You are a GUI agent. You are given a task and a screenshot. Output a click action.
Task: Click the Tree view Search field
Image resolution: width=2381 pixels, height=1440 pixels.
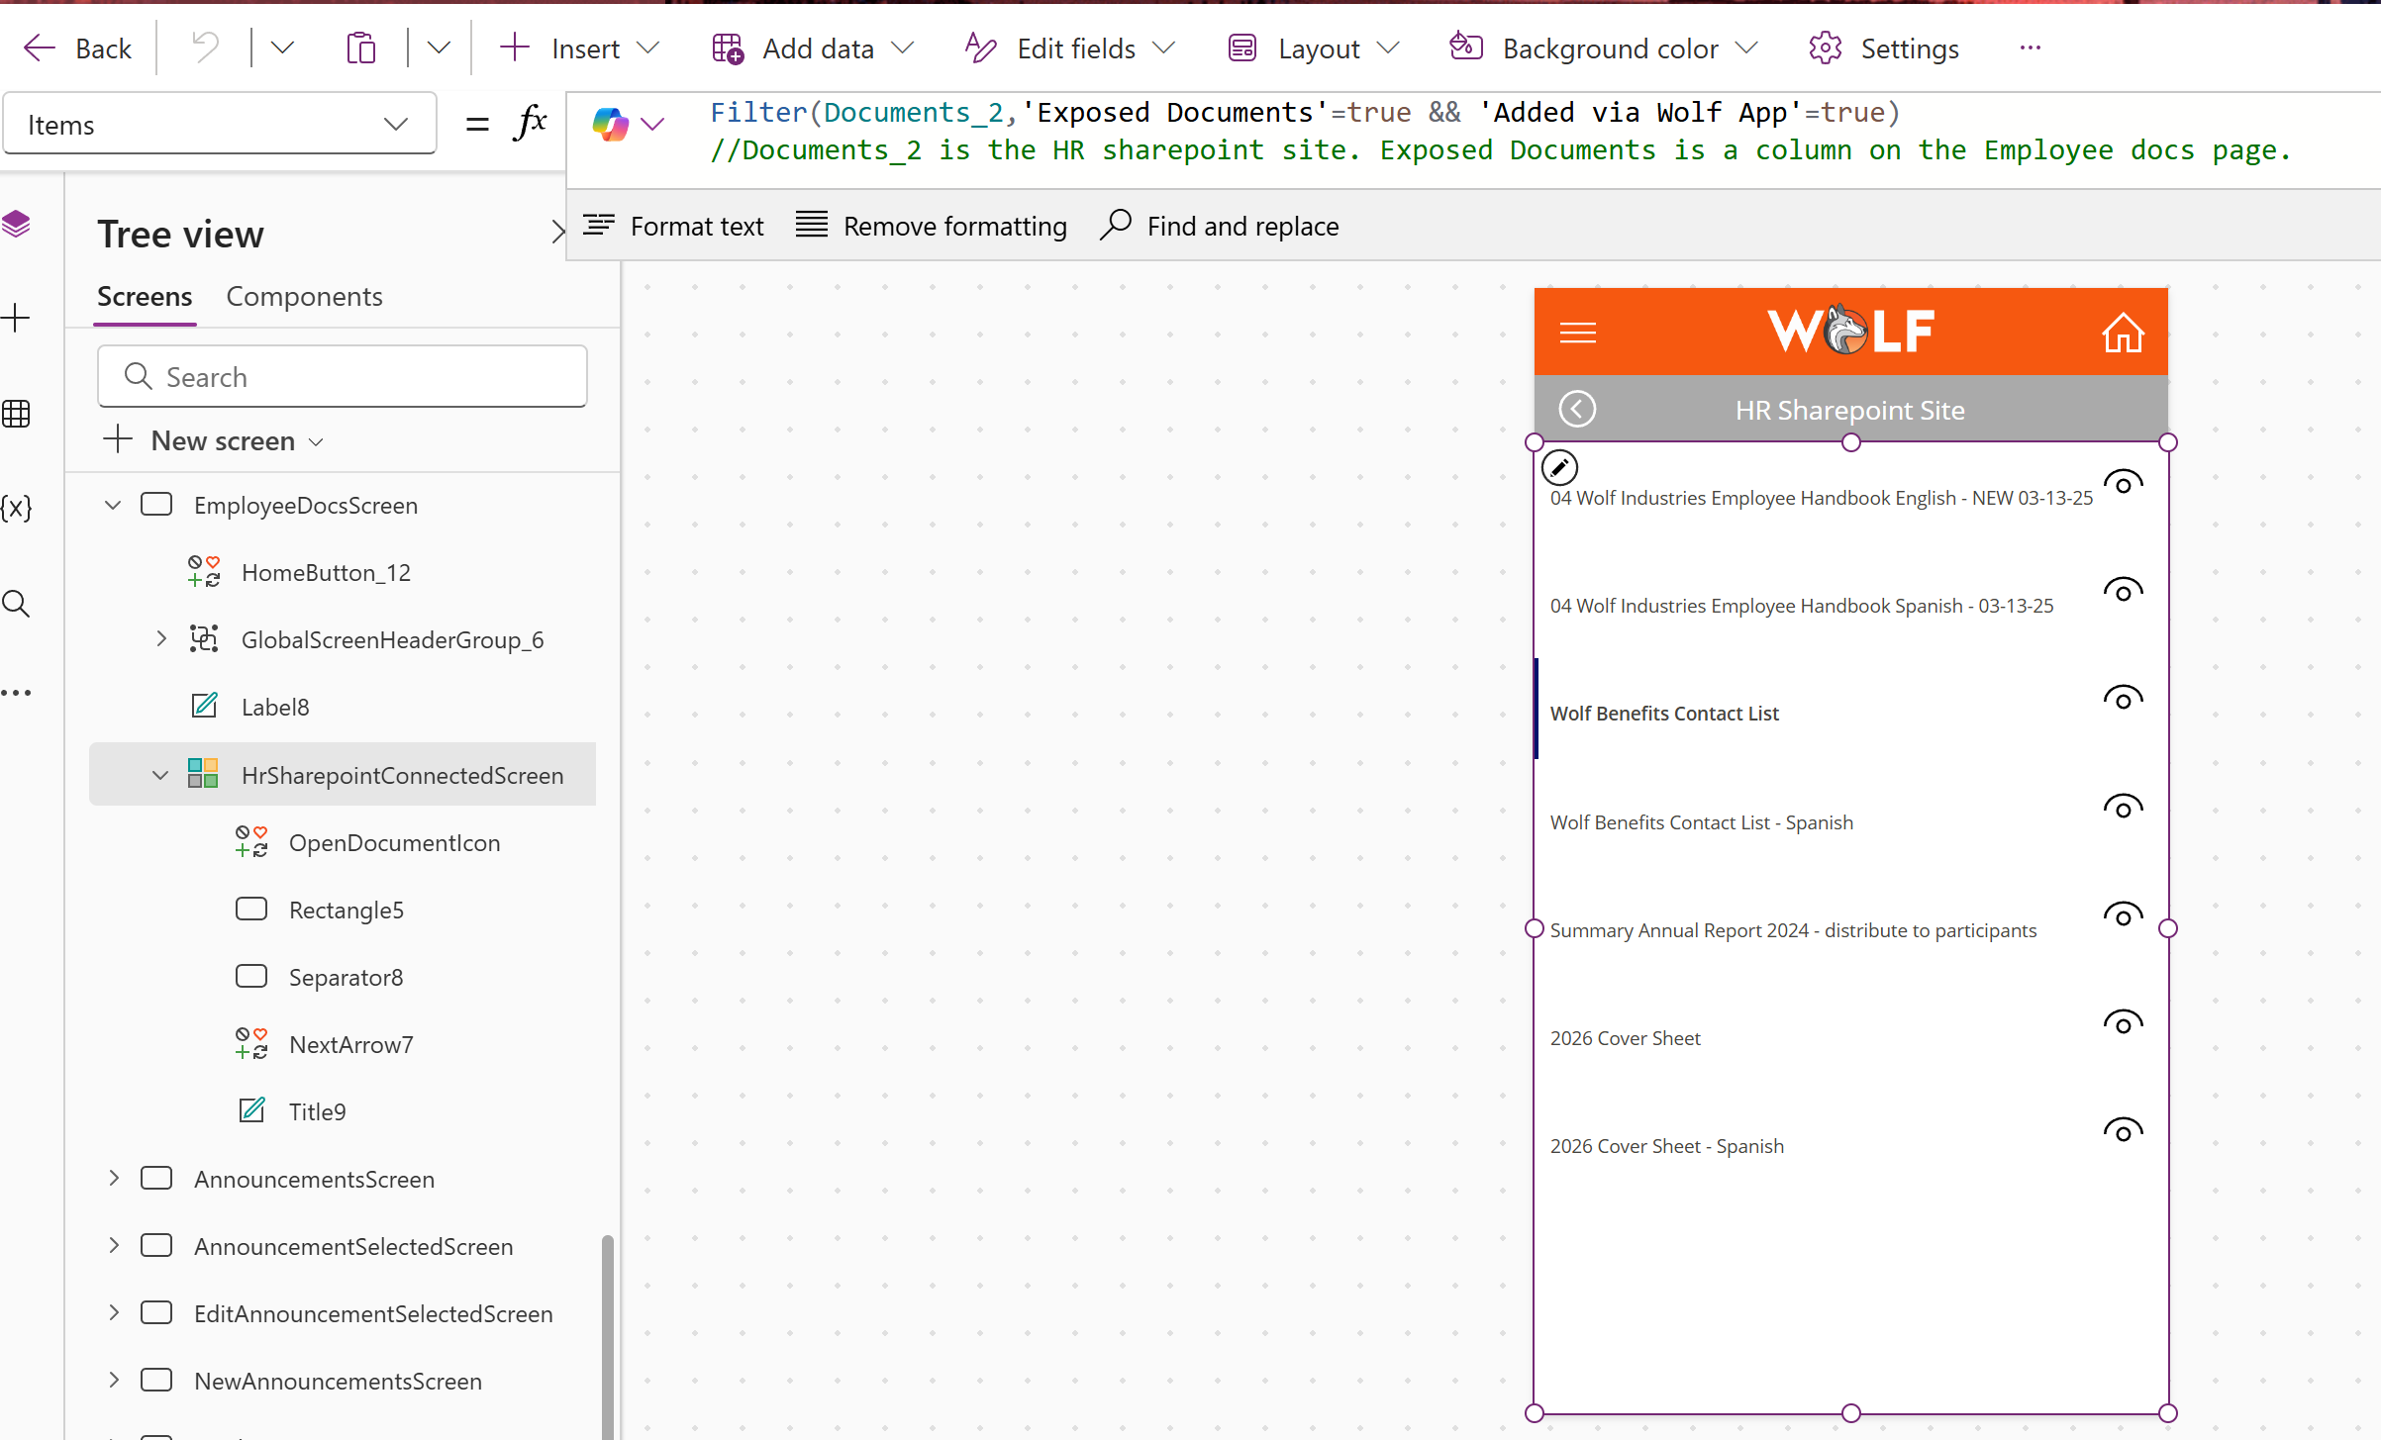343,376
